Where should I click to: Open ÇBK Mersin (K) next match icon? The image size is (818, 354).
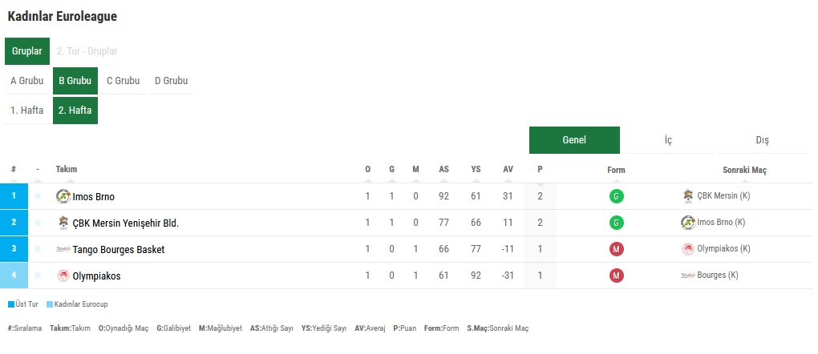[x=688, y=196]
